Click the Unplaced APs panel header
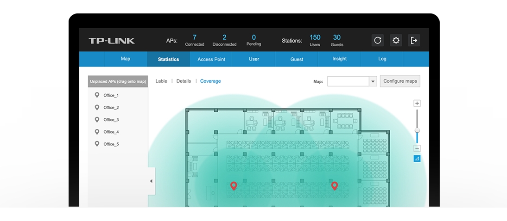Image resolution: width=507 pixels, height=221 pixels. coord(118,82)
